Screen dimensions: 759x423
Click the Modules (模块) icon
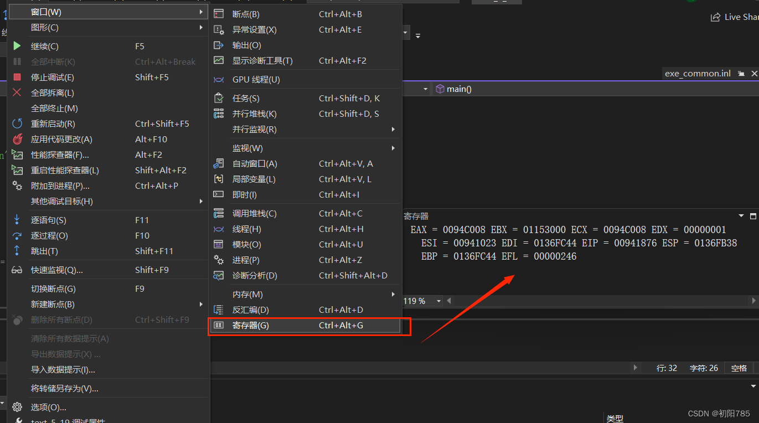tap(219, 244)
